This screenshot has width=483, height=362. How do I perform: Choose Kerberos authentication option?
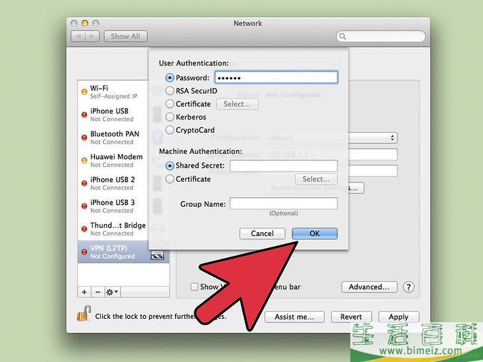tap(171, 117)
